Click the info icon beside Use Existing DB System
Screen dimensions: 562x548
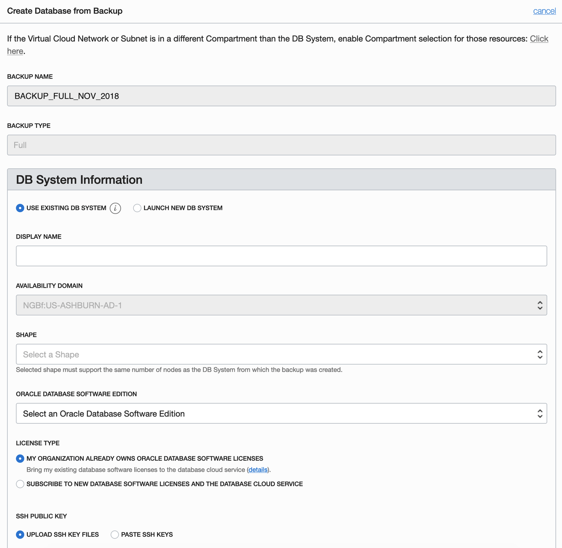[x=115, y=208]
